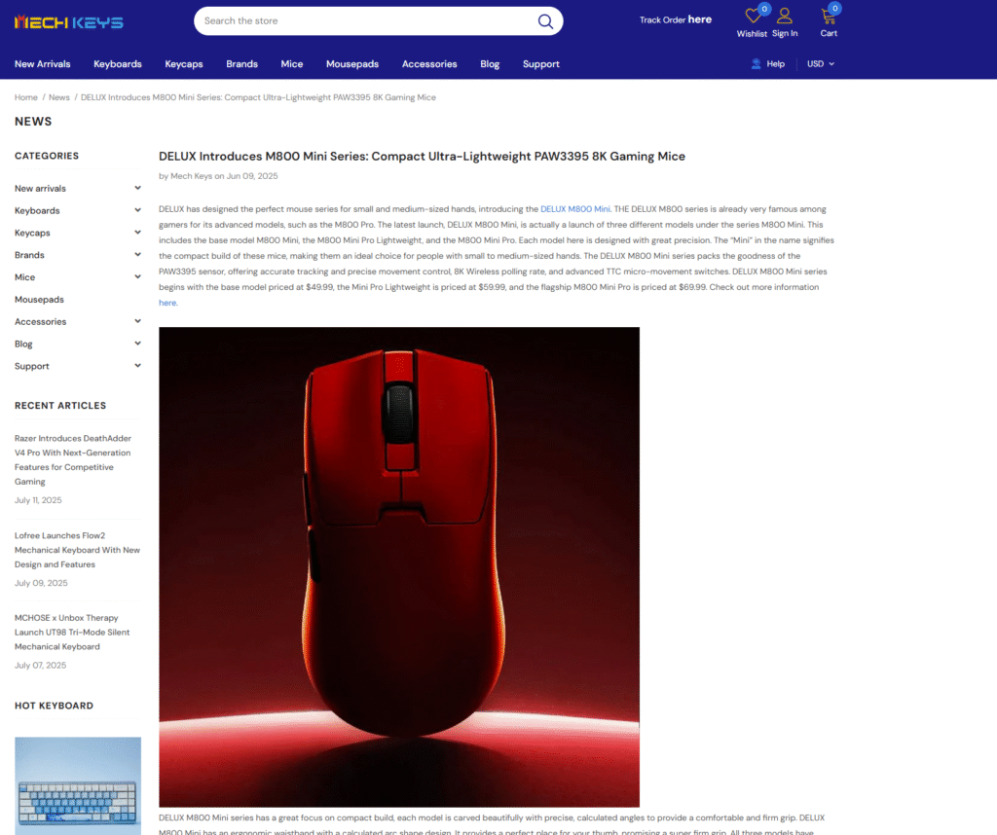This screenshot has height=835, width=997.
Task: Click the 'July 11, 2025' article date
Action: (x=38, y=500)
